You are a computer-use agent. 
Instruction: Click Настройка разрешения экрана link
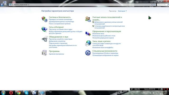pyautogui.click(x=103, y=38)
